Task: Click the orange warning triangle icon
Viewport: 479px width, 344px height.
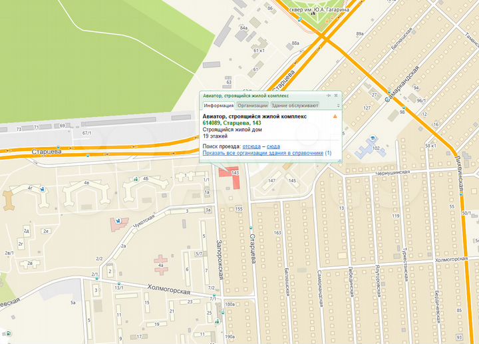Action: coord(335,116)
